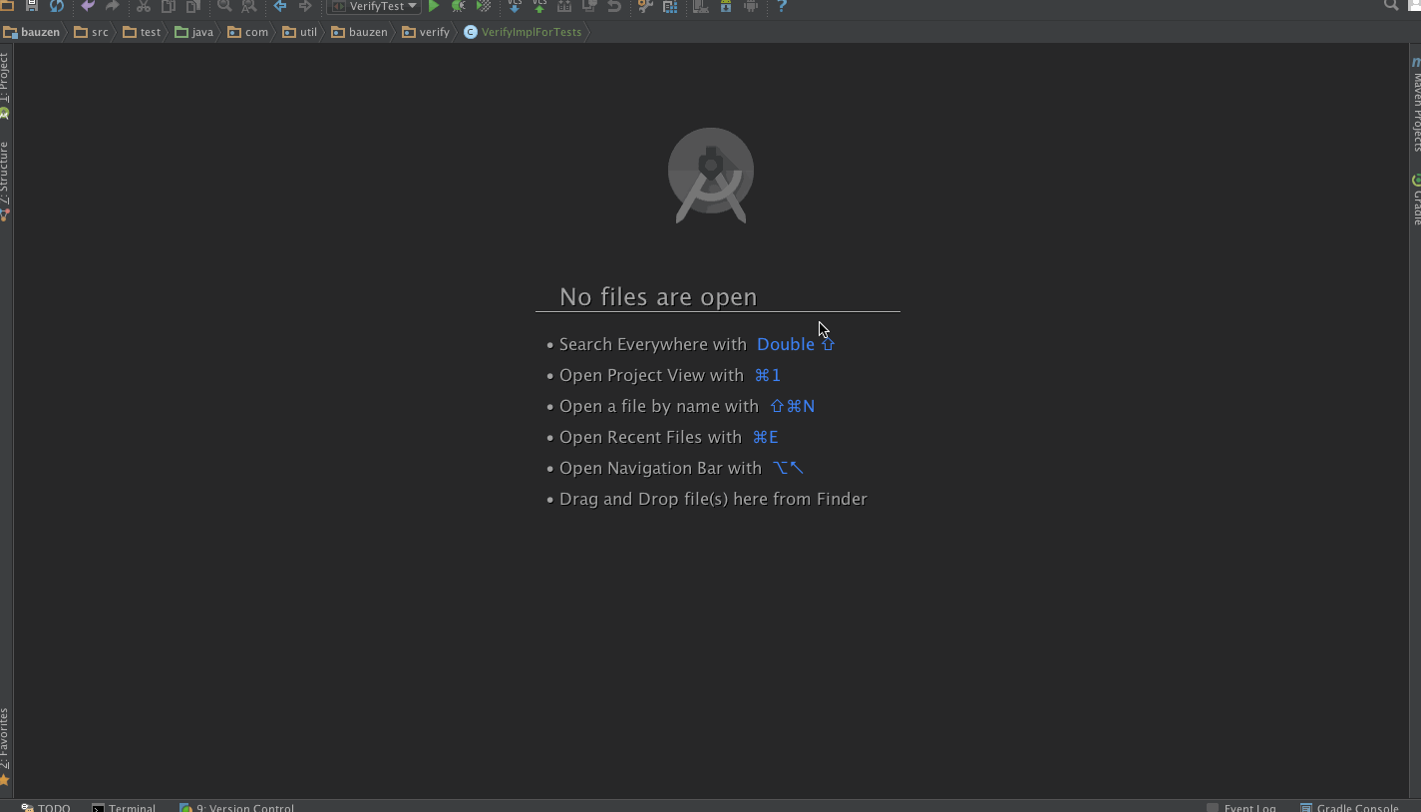Click the "Open Recent Files with" hint
This screenshot has height=812, width=1421.
click(650, 437)
